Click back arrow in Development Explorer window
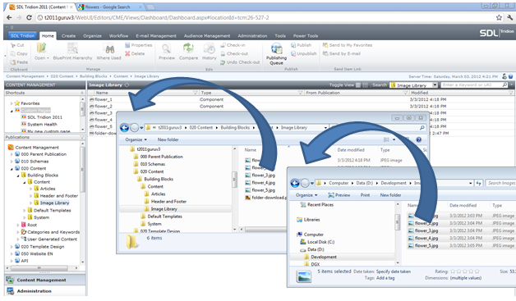This screenshot has width=516, height=301. click(x=295, y=183)
